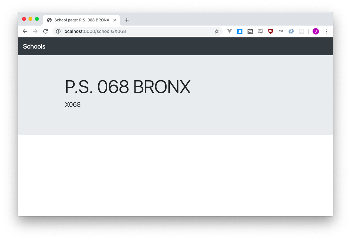Click the React devtools extension icon
The width and height of the screenshot is (351, 240).
coord(301,31)
